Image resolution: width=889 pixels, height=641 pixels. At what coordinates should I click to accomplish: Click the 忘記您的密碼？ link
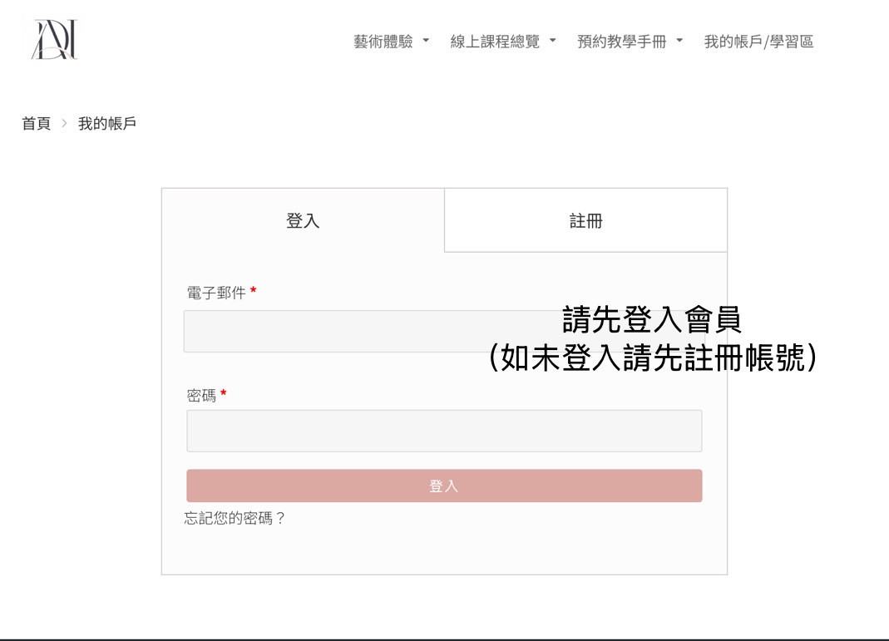(235, 518)
